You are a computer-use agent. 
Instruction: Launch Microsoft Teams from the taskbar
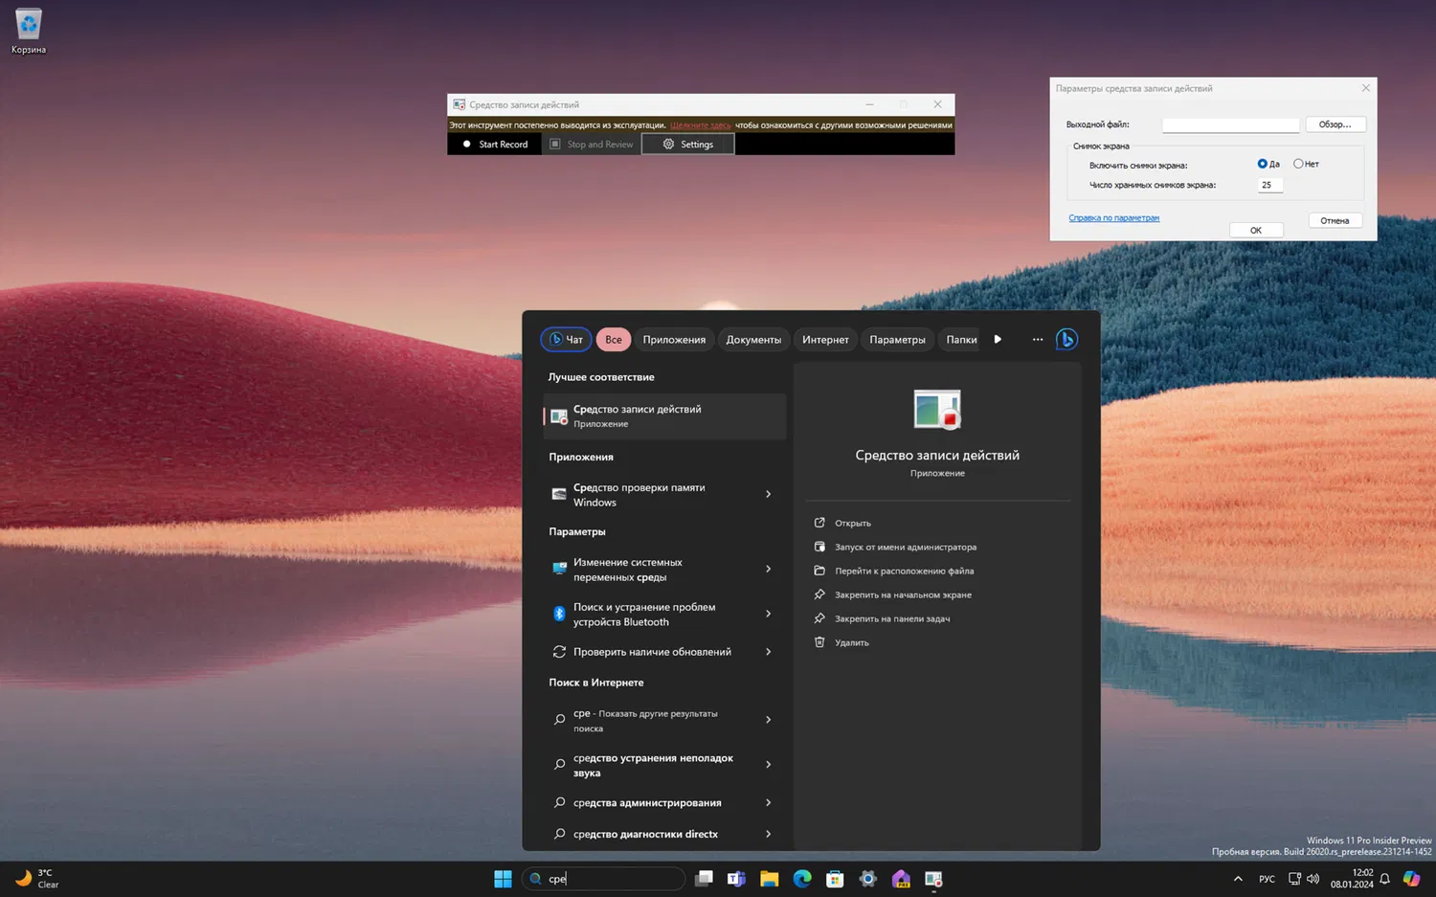[736, 879]
